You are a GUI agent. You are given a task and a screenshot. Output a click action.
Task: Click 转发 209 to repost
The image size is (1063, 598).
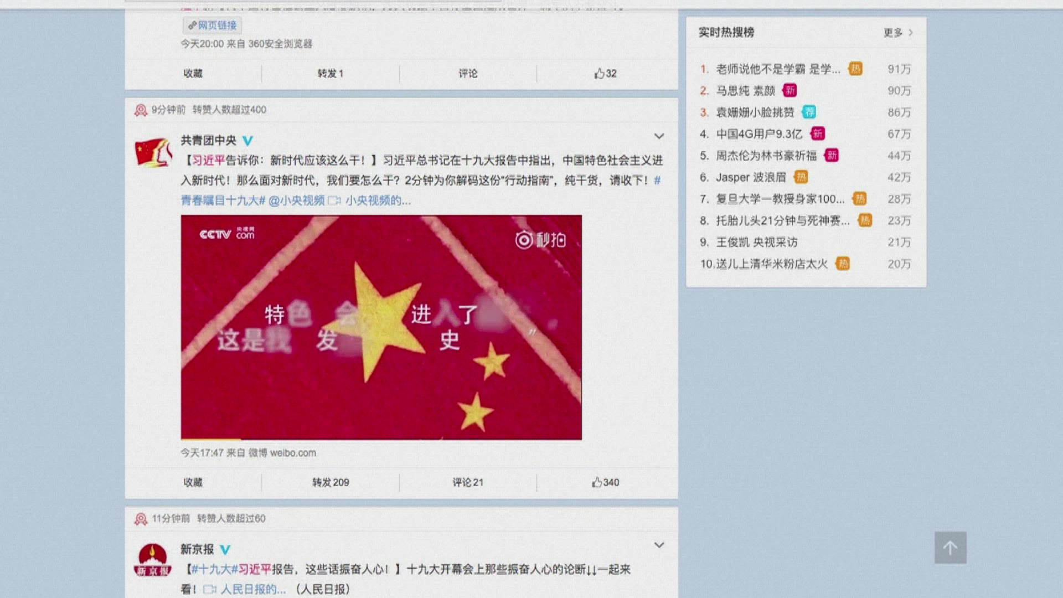point(331,482)
